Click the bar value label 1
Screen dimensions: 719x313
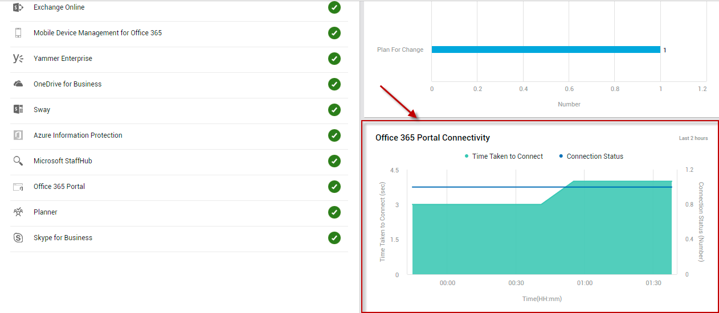coord(664,50)
